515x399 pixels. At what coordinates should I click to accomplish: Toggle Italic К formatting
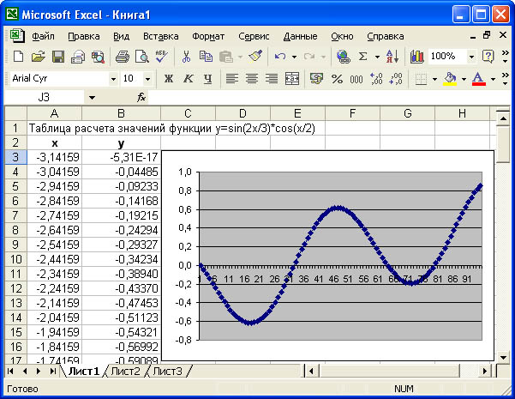coord(189,79)
